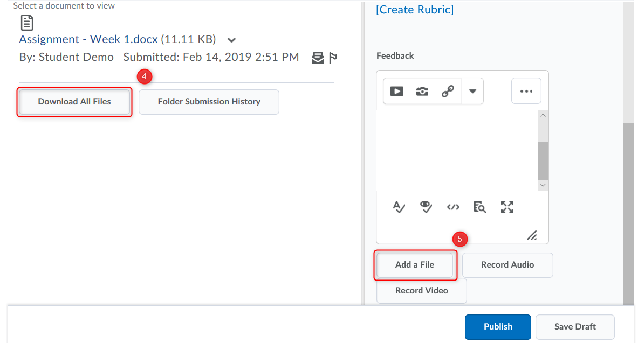Click Download All Files button

74,102
